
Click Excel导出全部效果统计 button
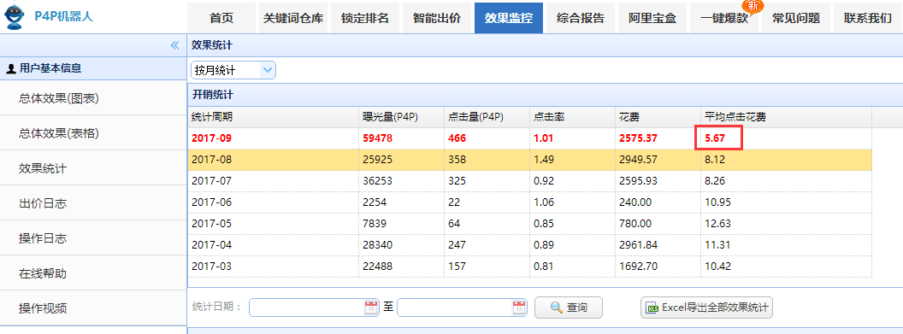pyautogui.click(x=706, y=308)
